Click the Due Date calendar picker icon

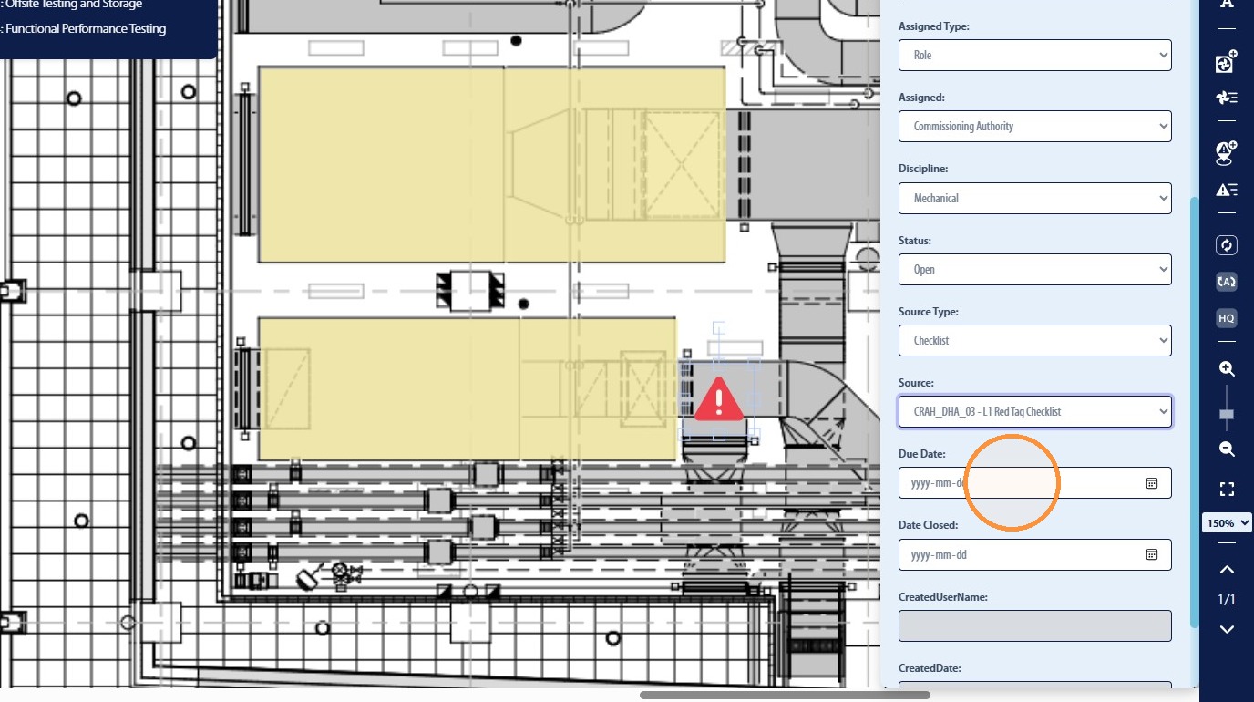pyautogui.click(x=1152, y=483)
